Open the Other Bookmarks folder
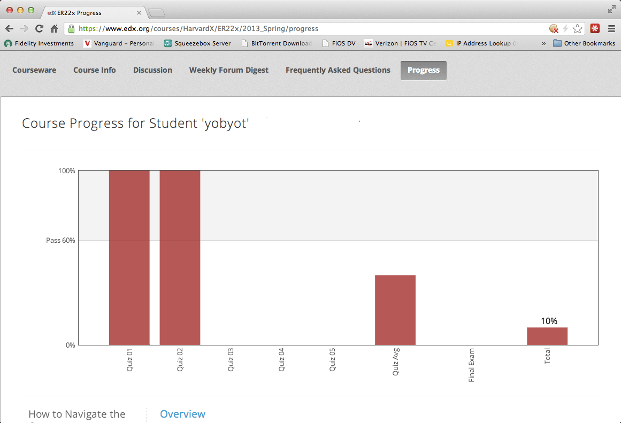This screenshot has height=423, width=621. 584,43
